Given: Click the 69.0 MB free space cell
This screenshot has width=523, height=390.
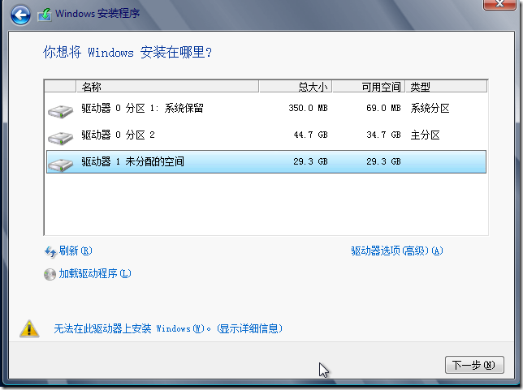Looking at the screenshot, I should [383, 108].
